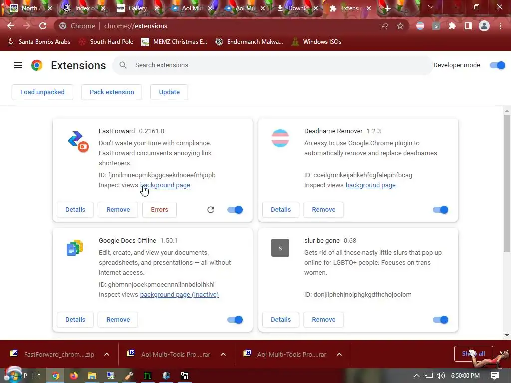
Task: Open Details for slur be gone
Action: [281, 320]
